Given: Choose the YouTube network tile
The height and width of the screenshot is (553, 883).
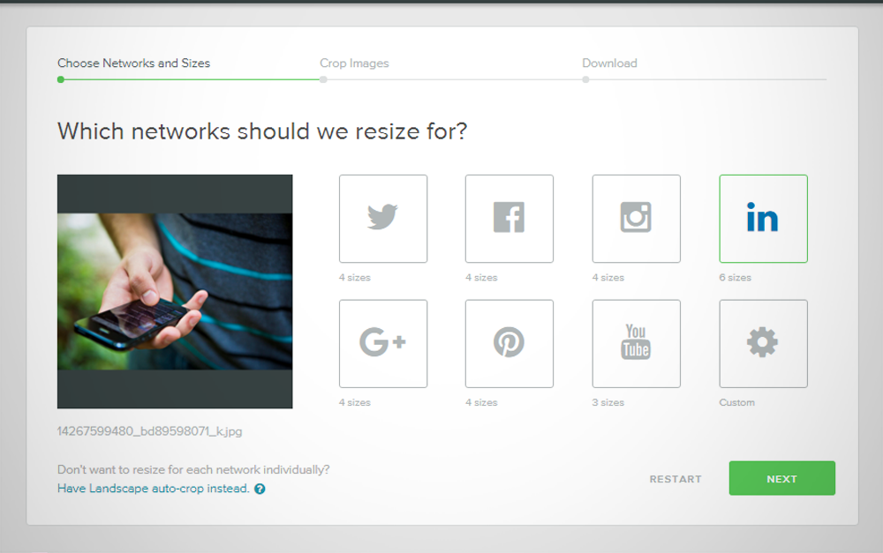Looking at the screenshot, I should [x=636, y=343].
